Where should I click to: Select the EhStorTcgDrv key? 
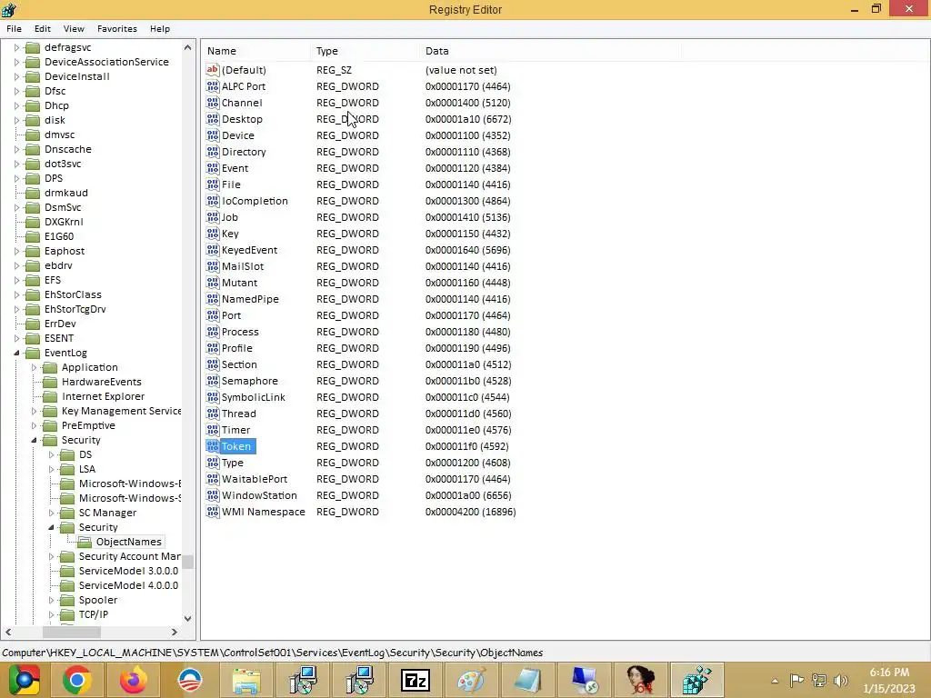[75, 309]
